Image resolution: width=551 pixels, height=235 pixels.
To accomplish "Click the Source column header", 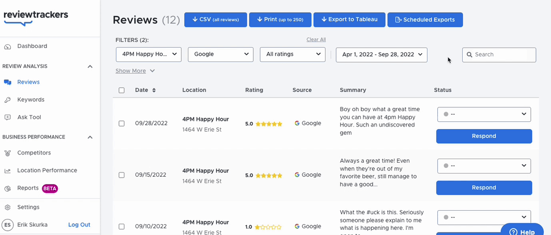I will [302, 90].
